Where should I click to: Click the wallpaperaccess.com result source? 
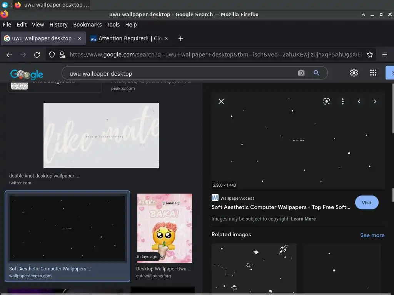coord(30,276)
